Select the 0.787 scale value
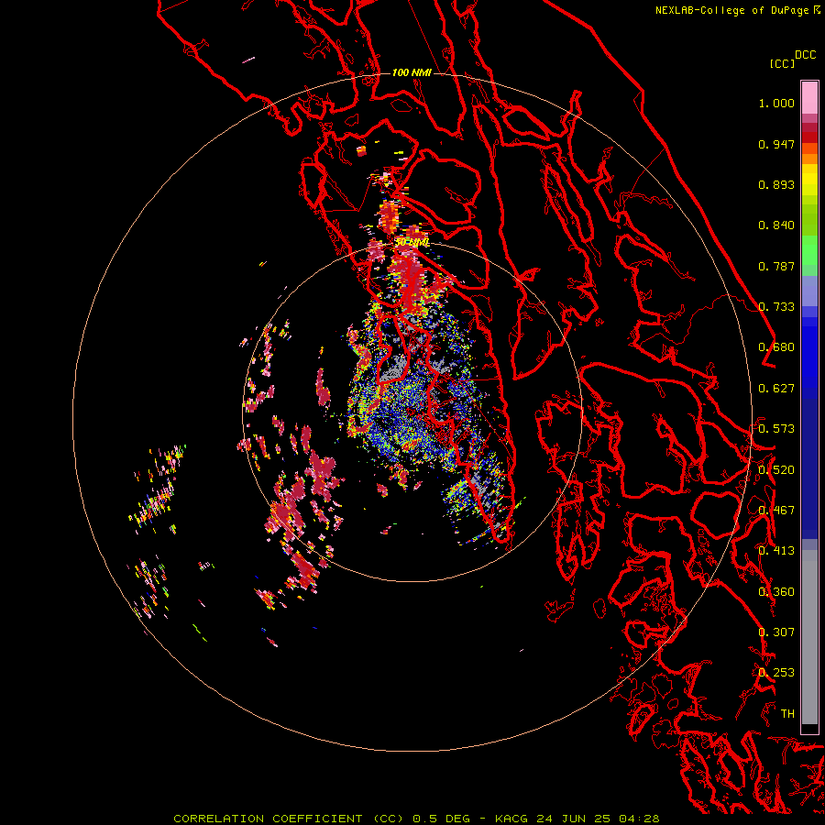Image resolution: width=825 pixels, height=825 pixels. (776, 266)
